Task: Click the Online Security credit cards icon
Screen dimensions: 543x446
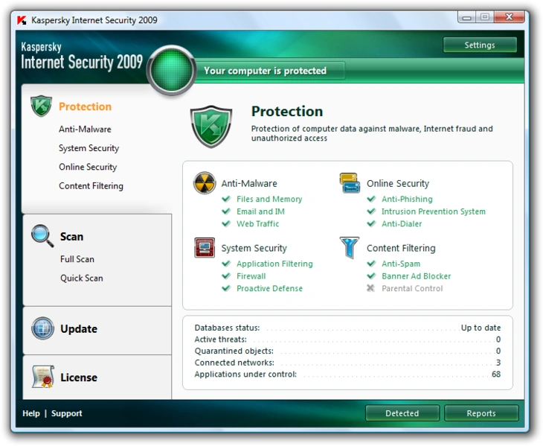Action: point(350,182)
